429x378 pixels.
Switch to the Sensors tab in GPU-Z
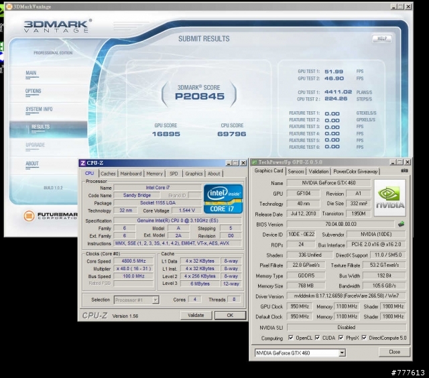tap(296, 172)
